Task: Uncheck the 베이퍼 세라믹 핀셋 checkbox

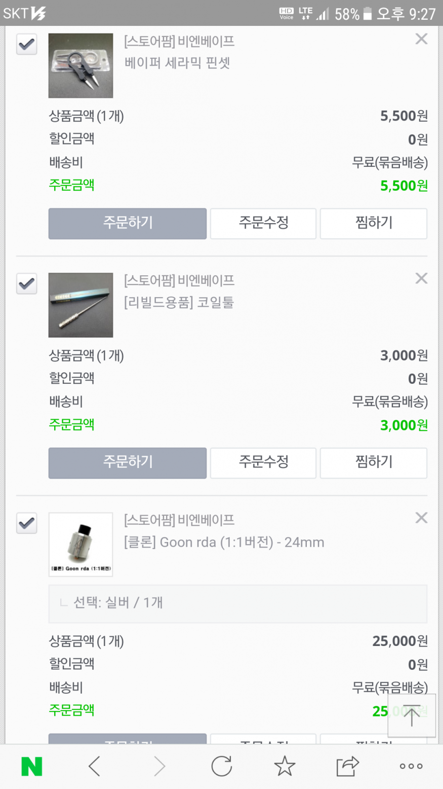Action: coord(27,44)
